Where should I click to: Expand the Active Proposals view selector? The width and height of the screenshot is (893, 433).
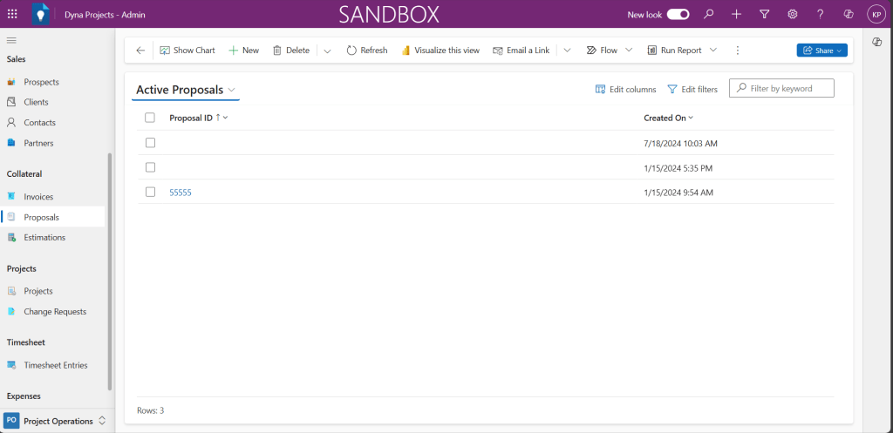click(231, 90)
